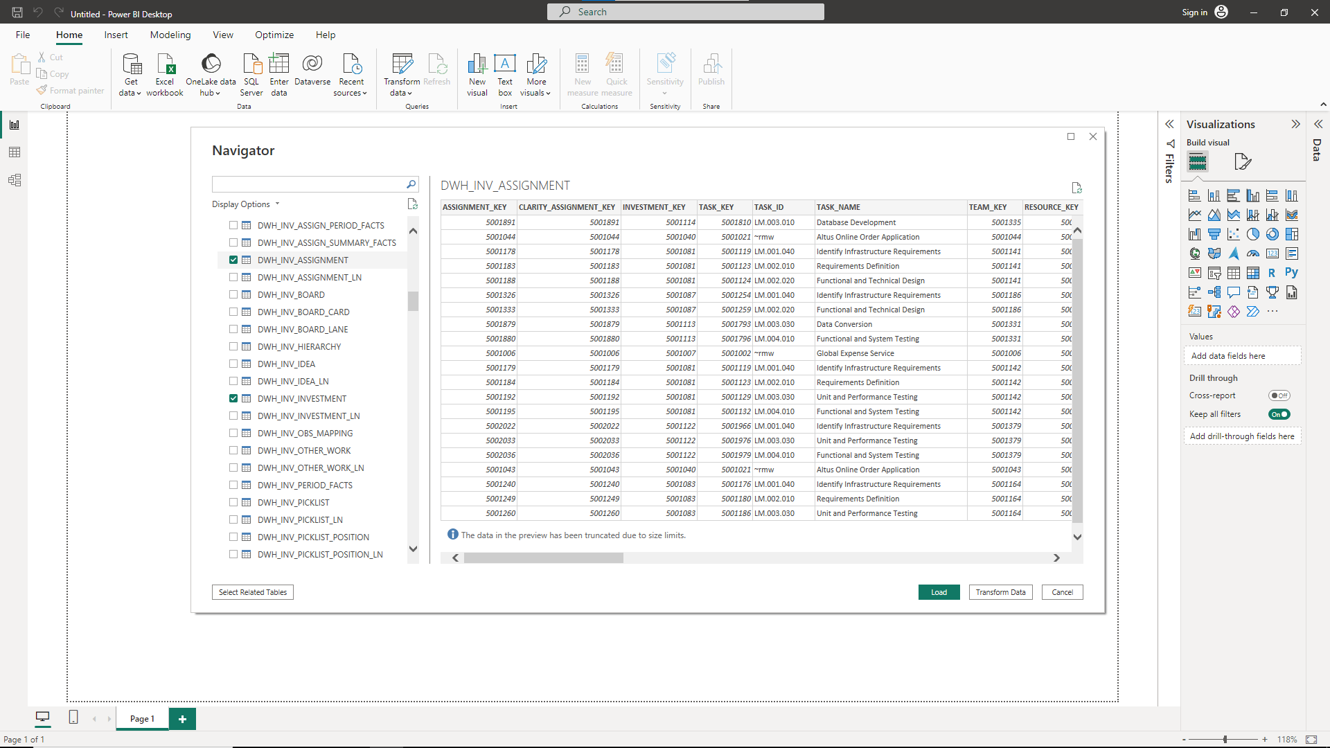Enable Cross-report drill through toggle
This screenshot has width=1330, height=748.
tap(1279, 395)
